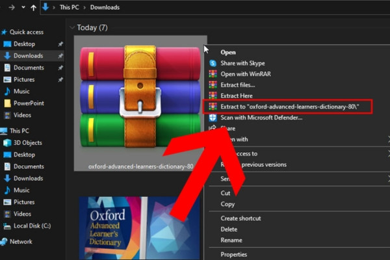Click the This PC computer icon in sidebar
390x260 pixels.
[3, 131]
